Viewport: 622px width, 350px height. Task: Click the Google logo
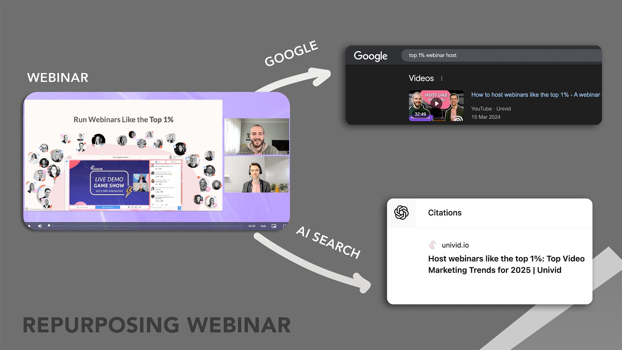371,56
